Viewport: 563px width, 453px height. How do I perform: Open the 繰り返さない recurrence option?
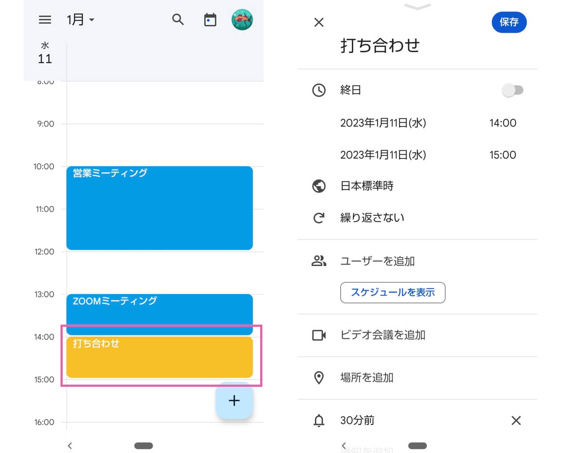click(372, 218)
